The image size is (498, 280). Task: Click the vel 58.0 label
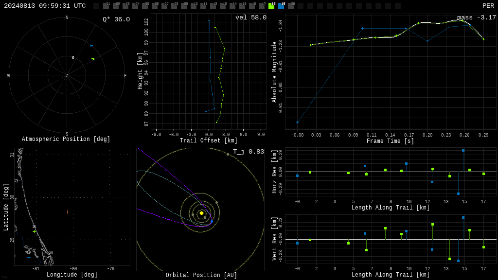click(251, 17)
